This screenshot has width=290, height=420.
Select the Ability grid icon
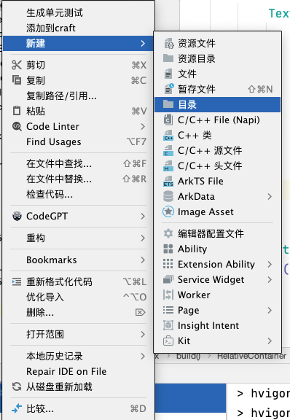coord(168,249)
